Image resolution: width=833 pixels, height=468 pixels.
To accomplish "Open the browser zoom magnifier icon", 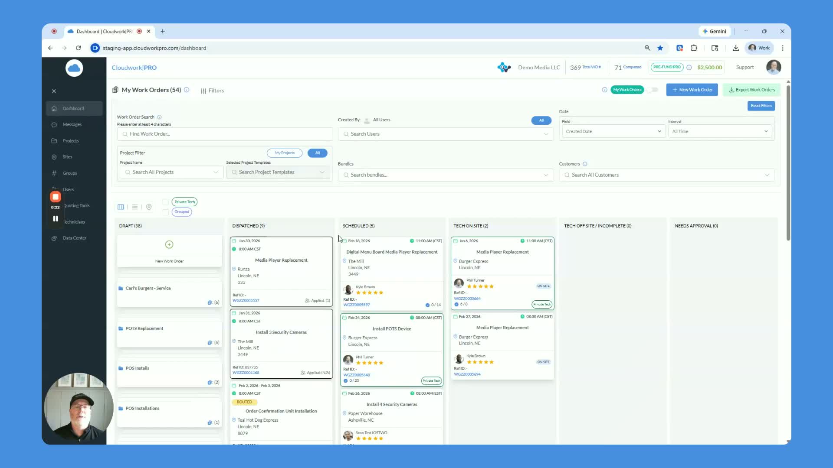I will [647, 48].
